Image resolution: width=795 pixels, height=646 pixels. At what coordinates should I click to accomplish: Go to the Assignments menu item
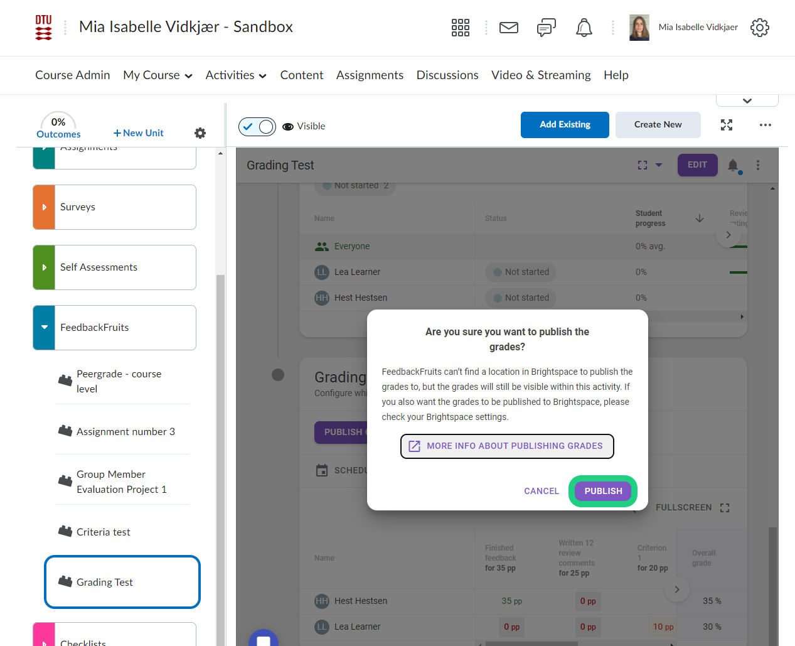click(370, 75)
